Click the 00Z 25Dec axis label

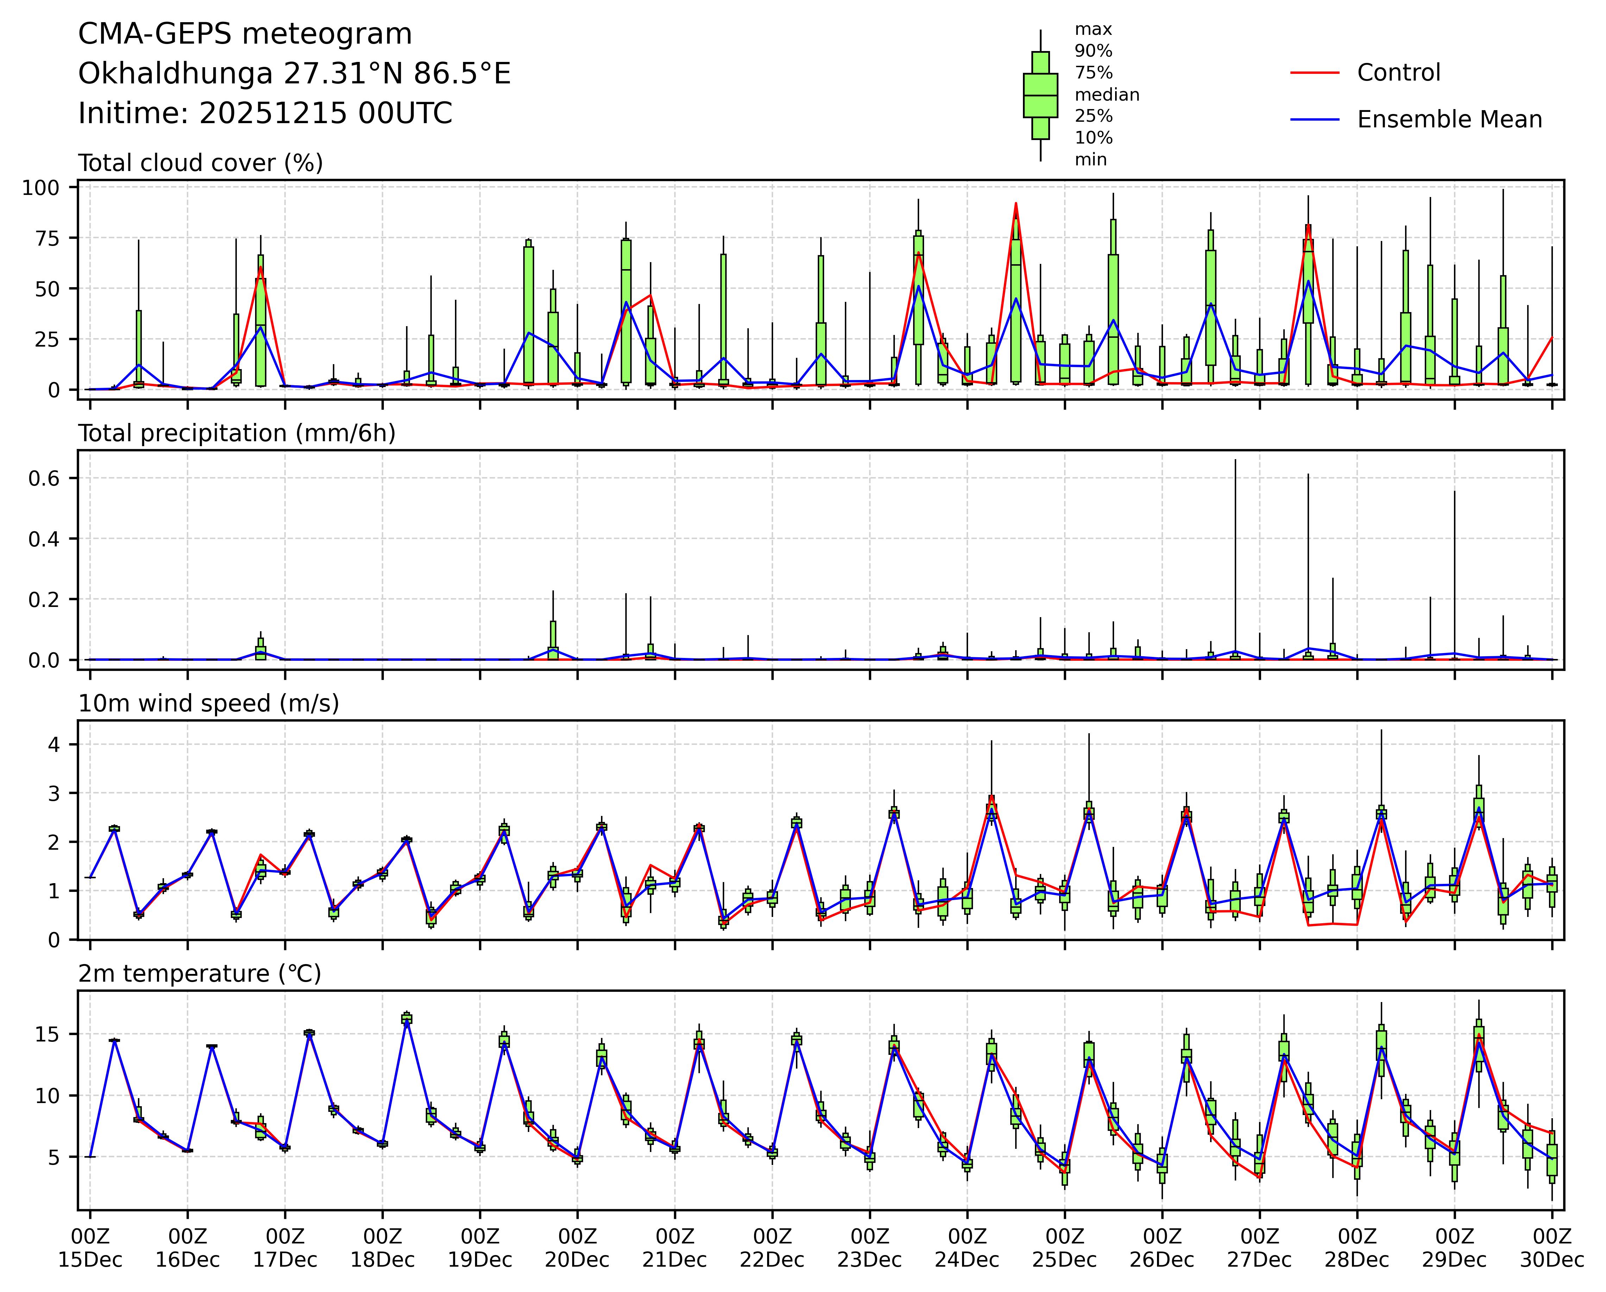coord(1064,1249)
